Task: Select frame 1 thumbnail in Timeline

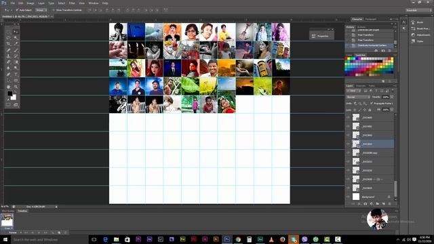Action: point(7,220)
